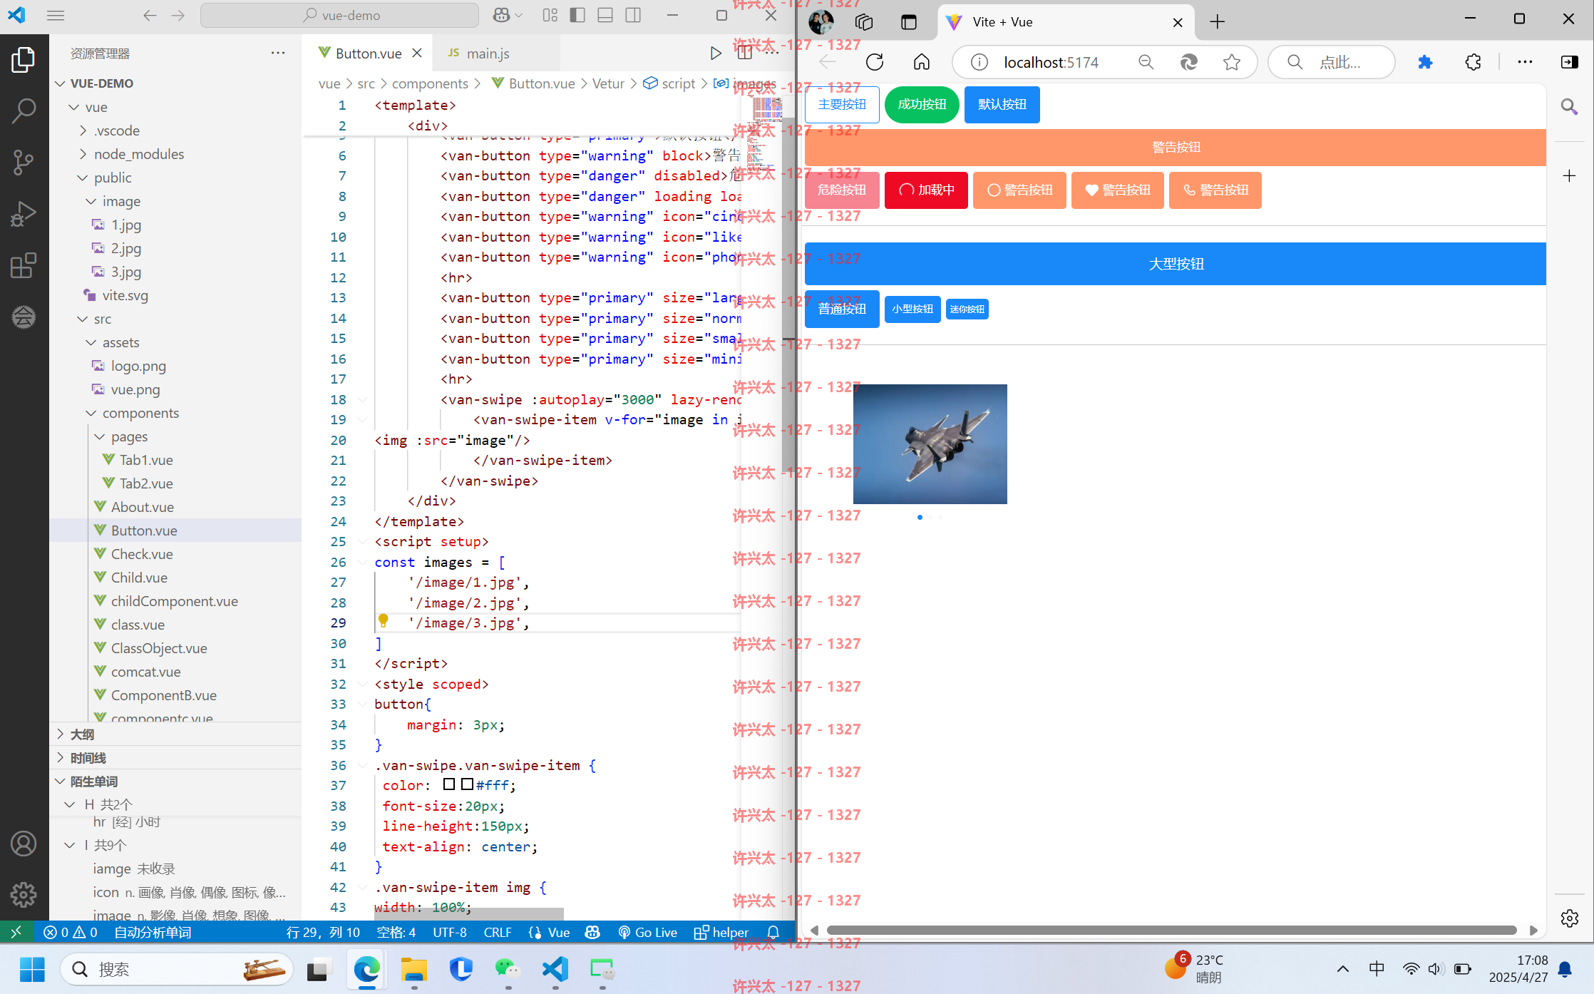Click the vue-demo command center search box
The height and width of the screenshot is (994, 1594).
click(339, 15)
